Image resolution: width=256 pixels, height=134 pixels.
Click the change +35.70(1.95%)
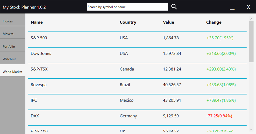point(220,38)
